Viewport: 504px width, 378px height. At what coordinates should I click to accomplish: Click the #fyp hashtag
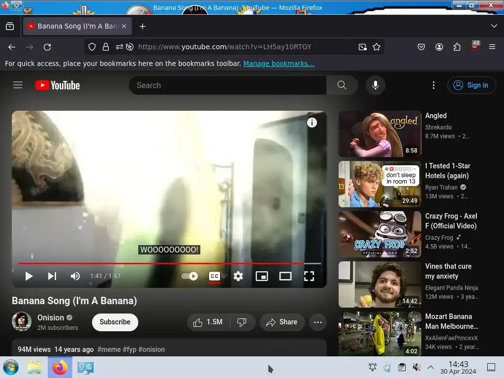129,349
